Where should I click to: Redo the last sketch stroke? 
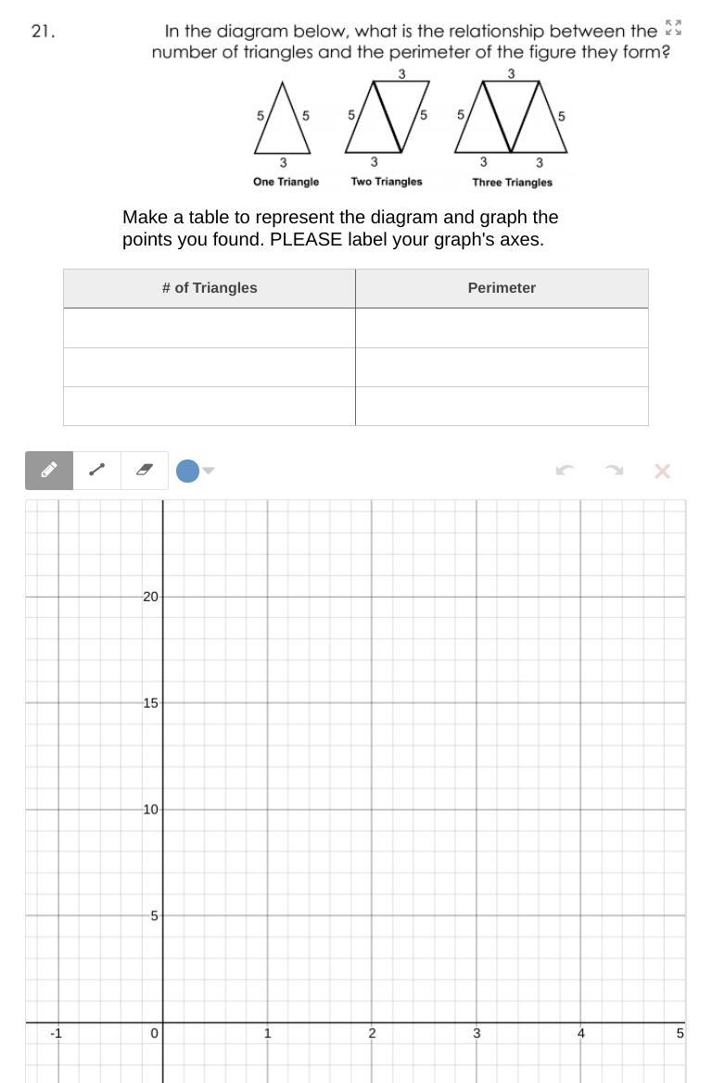click(x=613, y=471)
